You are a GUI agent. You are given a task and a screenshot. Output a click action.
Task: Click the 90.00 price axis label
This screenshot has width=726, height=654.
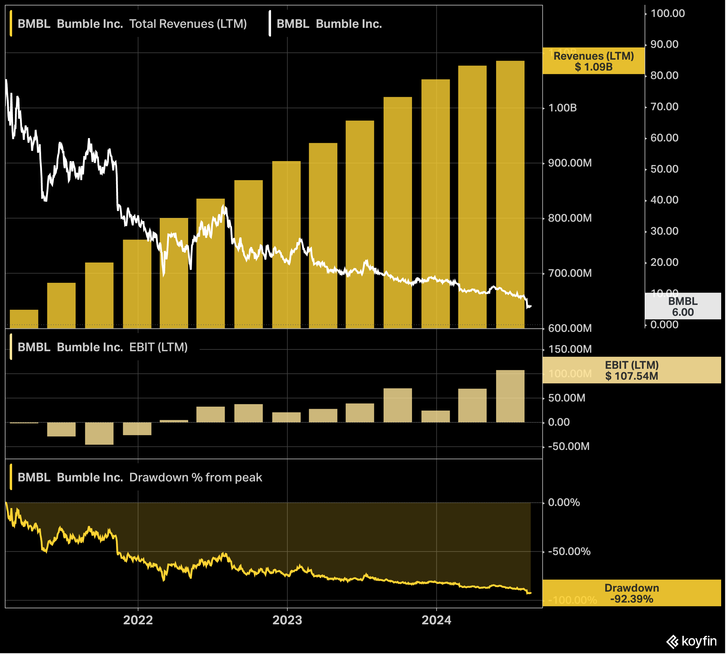[x=665, y=44]
